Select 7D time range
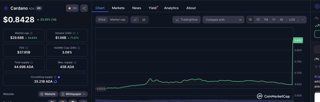The width and height of the screenshot is (320, 102). coord(258,19)
